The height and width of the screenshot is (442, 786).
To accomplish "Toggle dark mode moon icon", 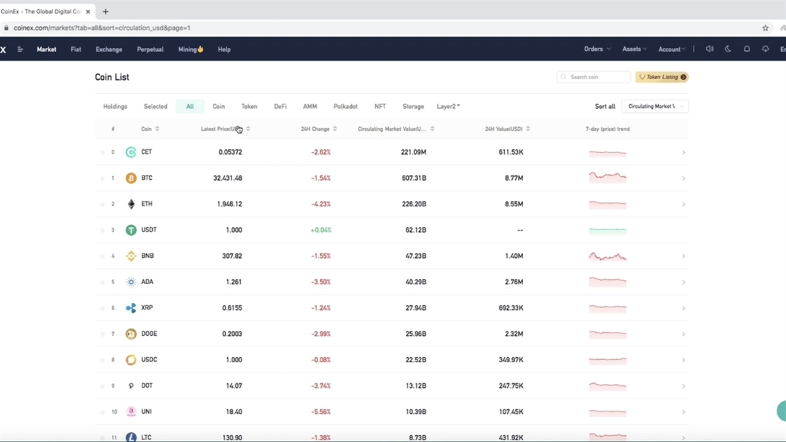I will [x=728, y=49].
